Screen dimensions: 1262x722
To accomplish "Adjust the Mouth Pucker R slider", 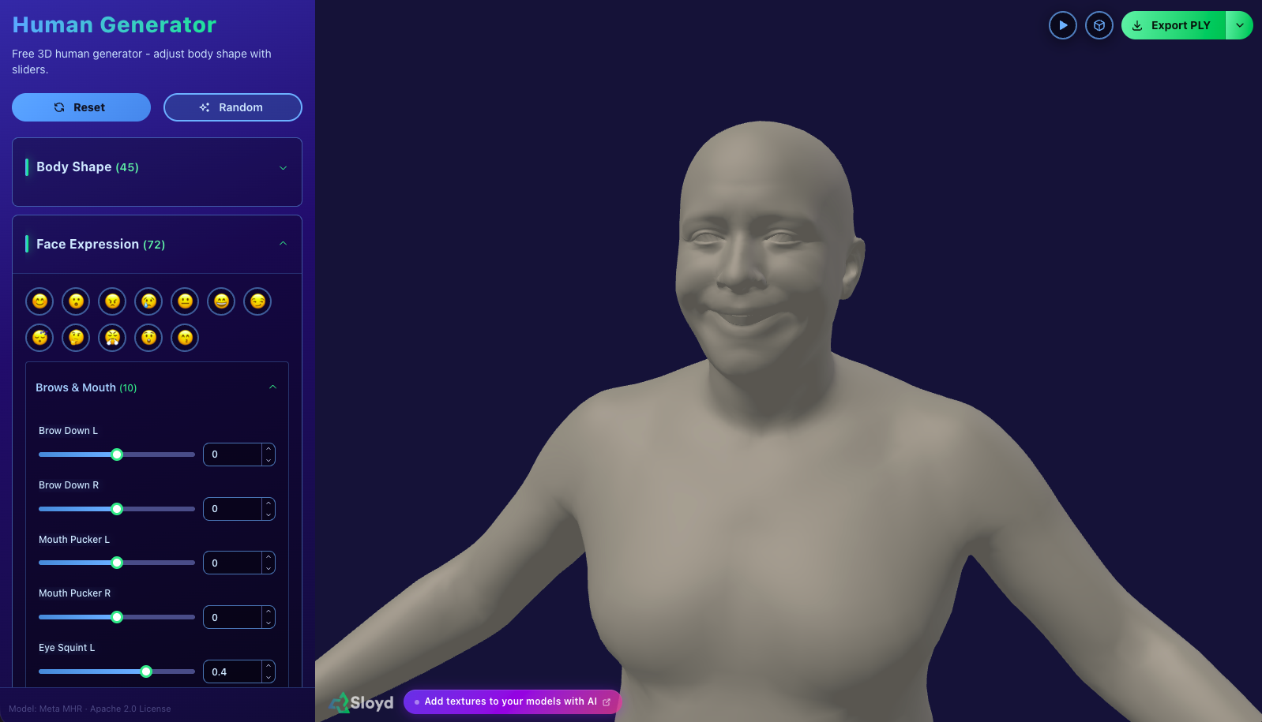I will coord(117,617).
